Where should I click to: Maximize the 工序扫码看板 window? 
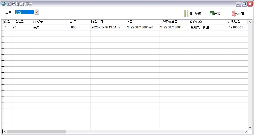(244, 4)
